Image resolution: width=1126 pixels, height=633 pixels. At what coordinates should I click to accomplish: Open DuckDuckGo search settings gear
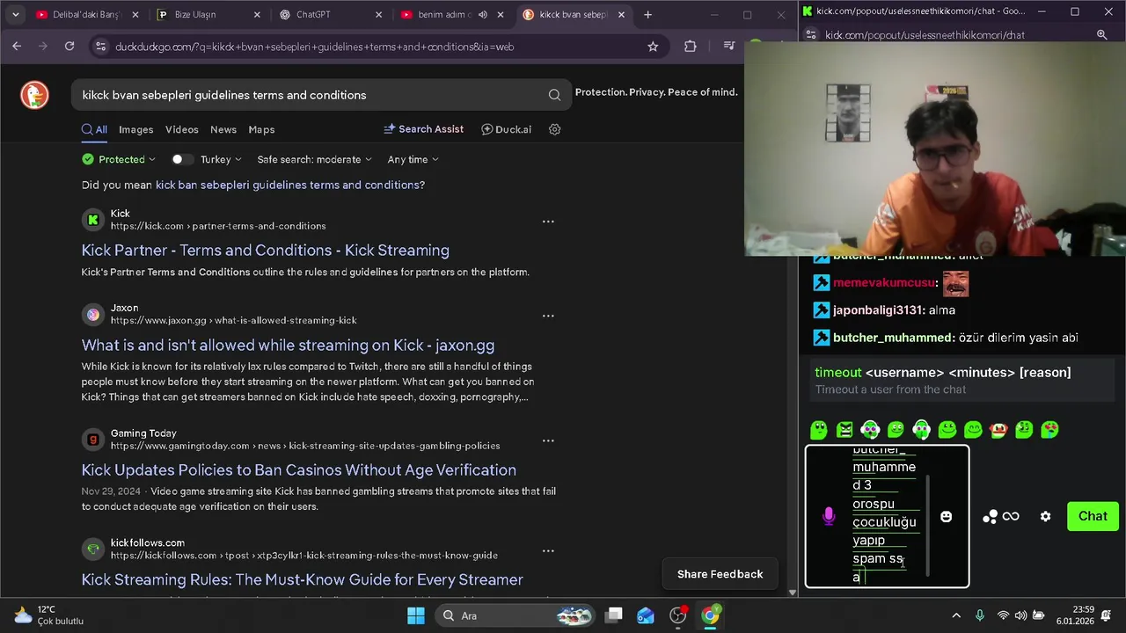click(x=554, y=129)
